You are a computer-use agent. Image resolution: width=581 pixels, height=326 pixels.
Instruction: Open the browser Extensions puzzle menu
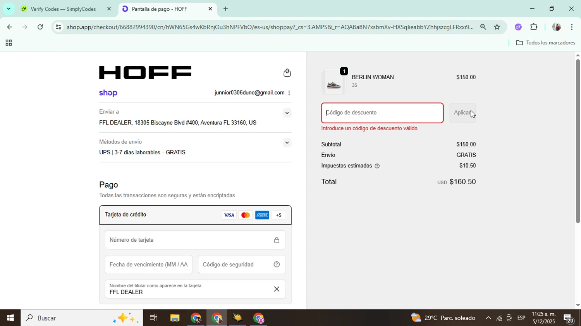[x=534, y=27]
